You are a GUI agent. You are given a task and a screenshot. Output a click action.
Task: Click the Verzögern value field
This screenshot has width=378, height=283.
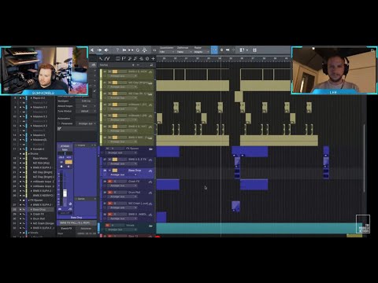(x=87, y=101)
